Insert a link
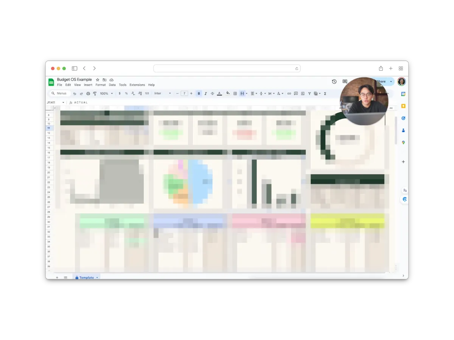Viewport: 454px width, 340px height. 289,94
